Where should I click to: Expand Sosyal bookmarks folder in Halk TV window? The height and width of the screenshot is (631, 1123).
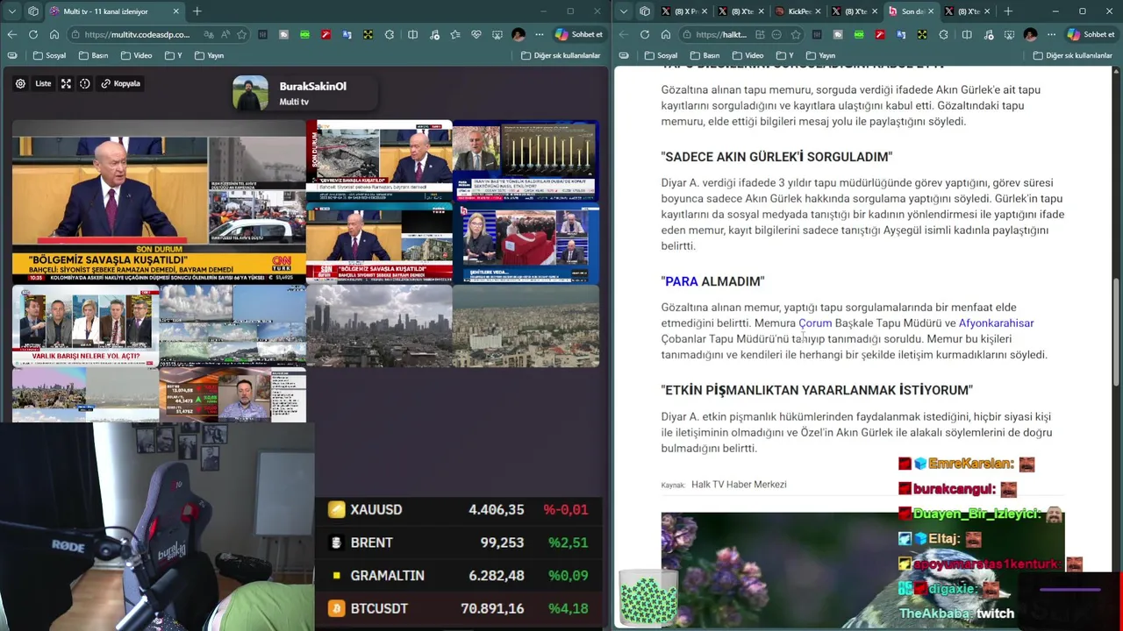(661, 55)
